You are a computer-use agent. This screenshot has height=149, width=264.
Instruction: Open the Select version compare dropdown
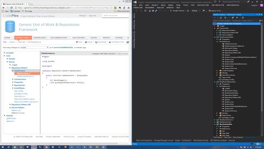[x=123, y=53]
